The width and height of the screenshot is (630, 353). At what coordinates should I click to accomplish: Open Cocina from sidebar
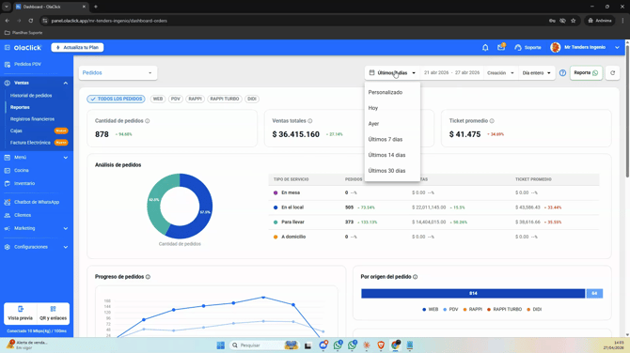pyautogui.click(x=22, y=171)
